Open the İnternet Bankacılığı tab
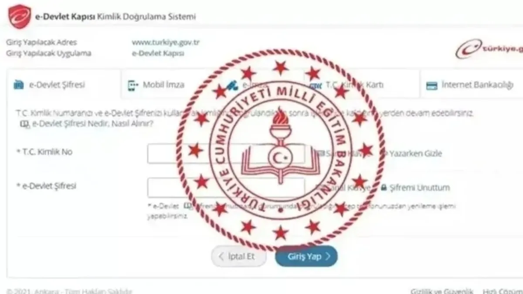This screenshot has width=523, height=294. [472, 84]
